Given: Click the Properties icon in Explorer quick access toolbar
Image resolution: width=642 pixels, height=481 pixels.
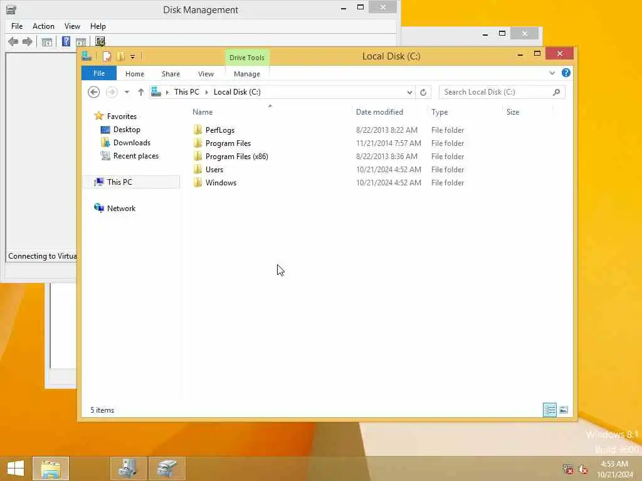Looking at the screenshot, I should pos(107,56).
